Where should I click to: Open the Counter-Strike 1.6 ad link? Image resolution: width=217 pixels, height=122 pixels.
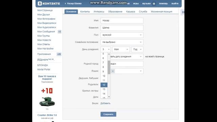point(47,115)
